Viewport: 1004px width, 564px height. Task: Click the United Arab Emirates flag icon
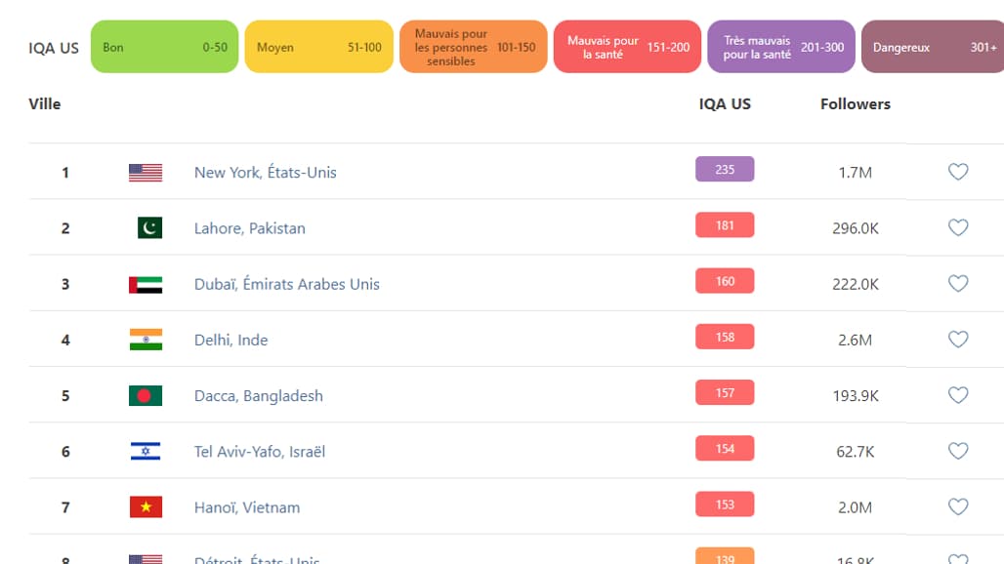coord(146,285)
